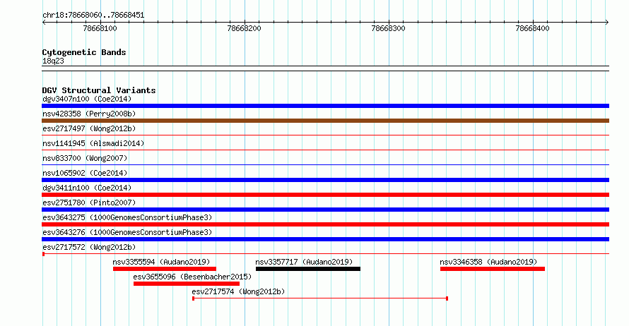Click the left arrow of the ruler
This screenshot has height=326, width=629.
[44, 23]
